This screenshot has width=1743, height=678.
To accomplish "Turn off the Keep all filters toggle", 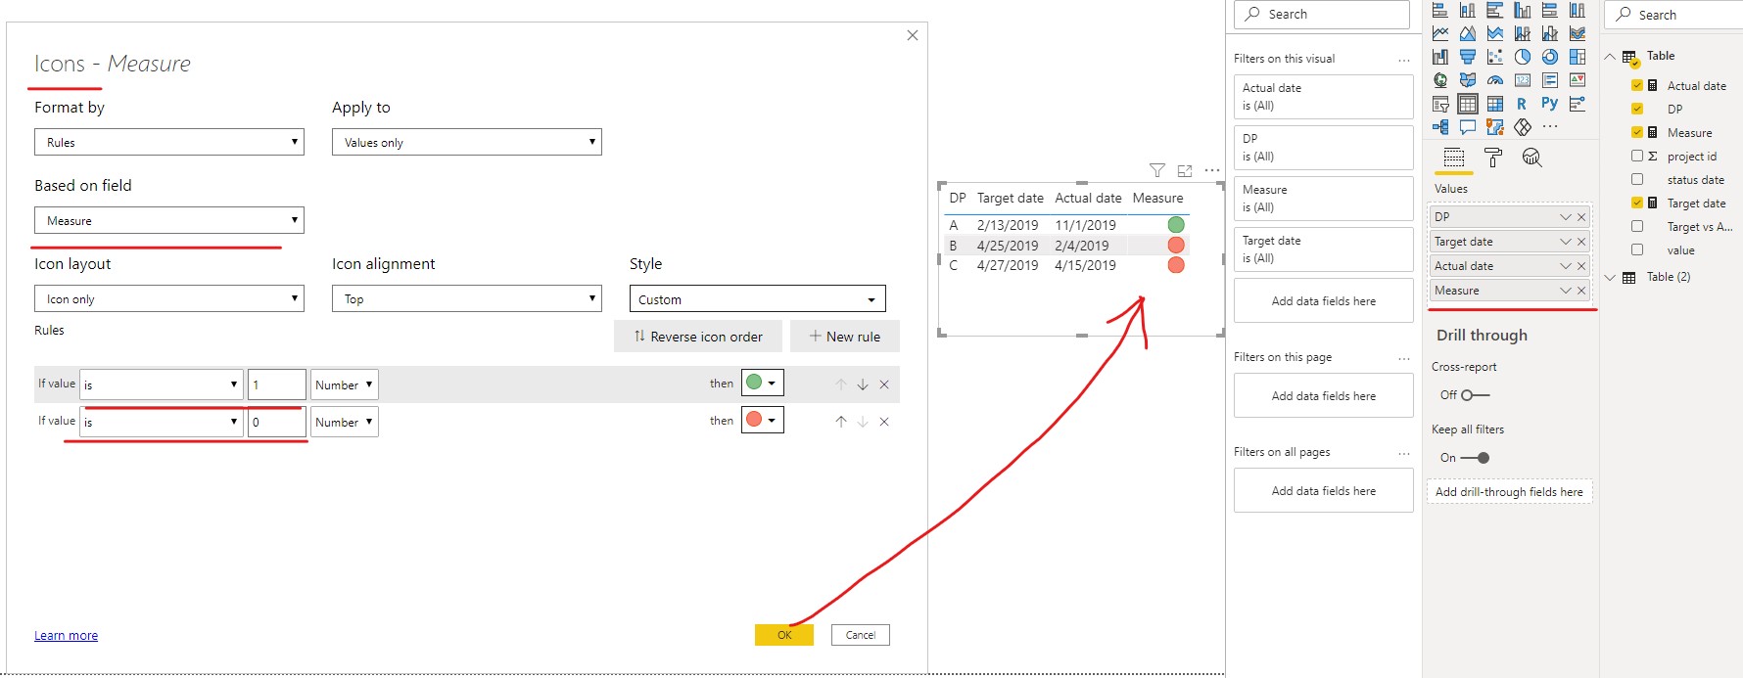I will click(x=1475, y=458).
